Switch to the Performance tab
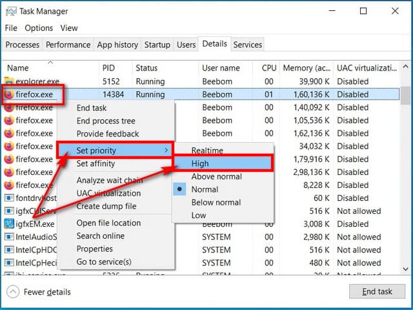 pos(68,45)
